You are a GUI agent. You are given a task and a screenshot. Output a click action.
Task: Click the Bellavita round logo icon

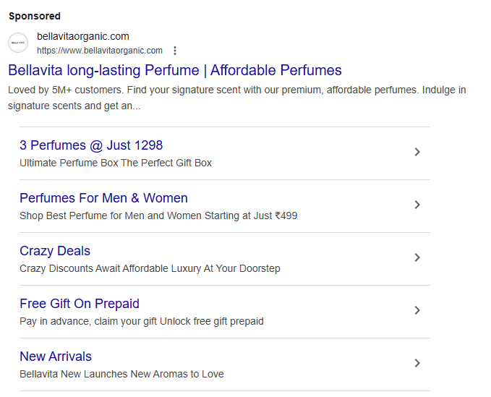[18, 43]
